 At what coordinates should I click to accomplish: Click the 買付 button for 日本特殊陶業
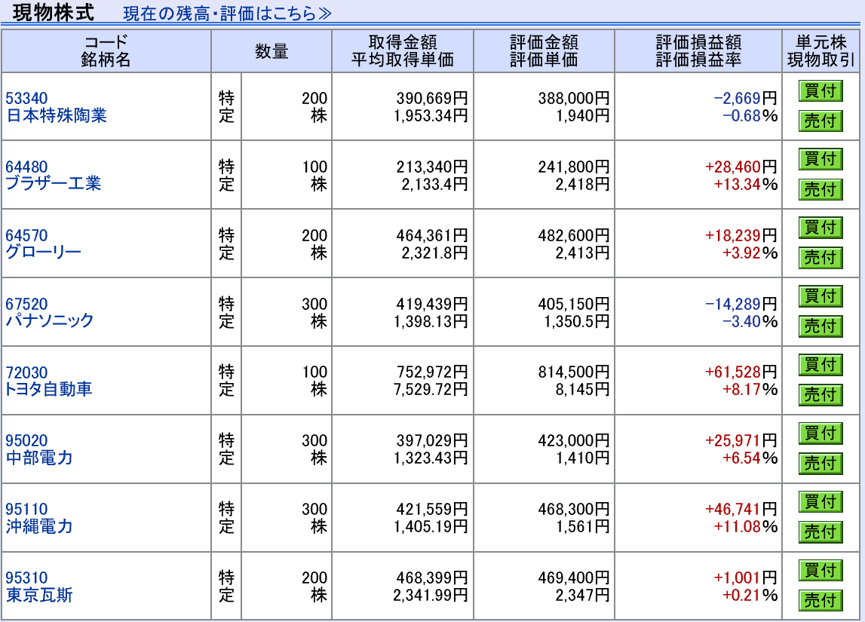click(x=821, y=91)
